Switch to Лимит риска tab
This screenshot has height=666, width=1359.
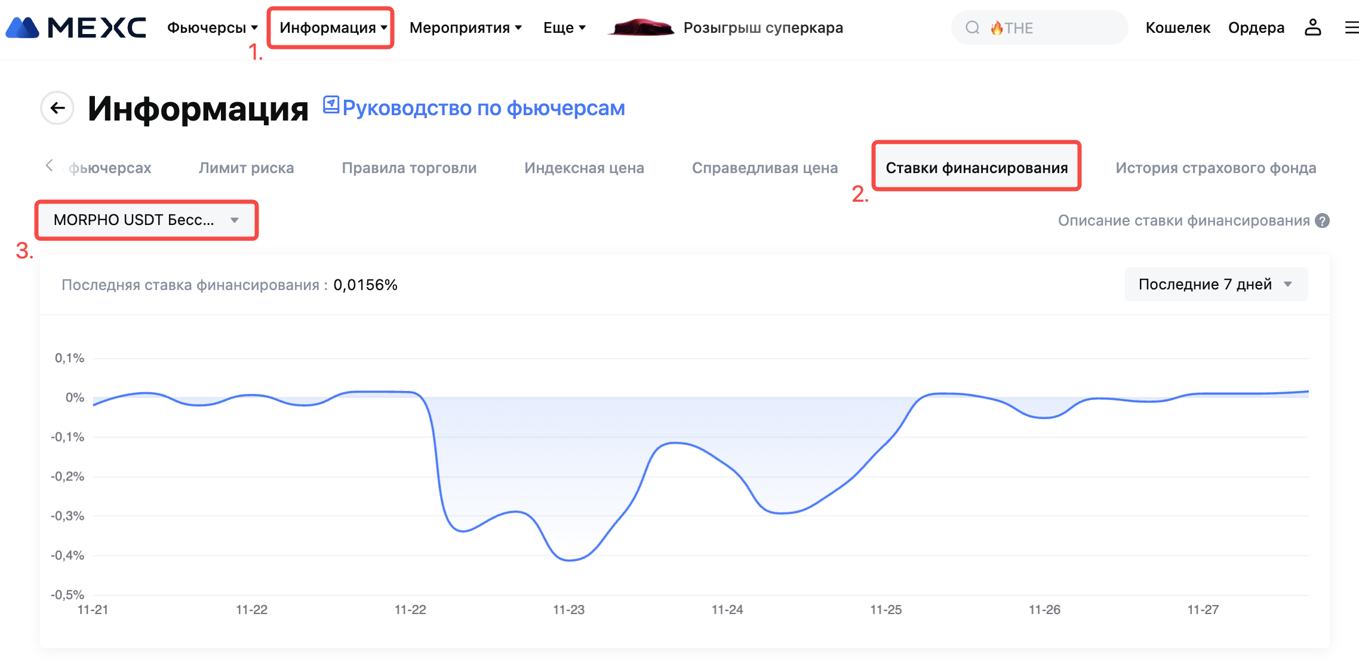click(246, 168)
